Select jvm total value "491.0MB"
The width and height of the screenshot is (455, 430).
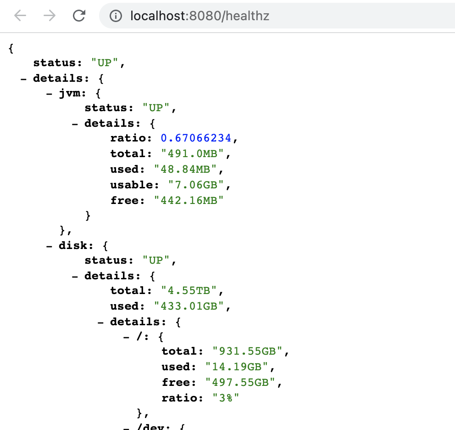tap(192, 153)
